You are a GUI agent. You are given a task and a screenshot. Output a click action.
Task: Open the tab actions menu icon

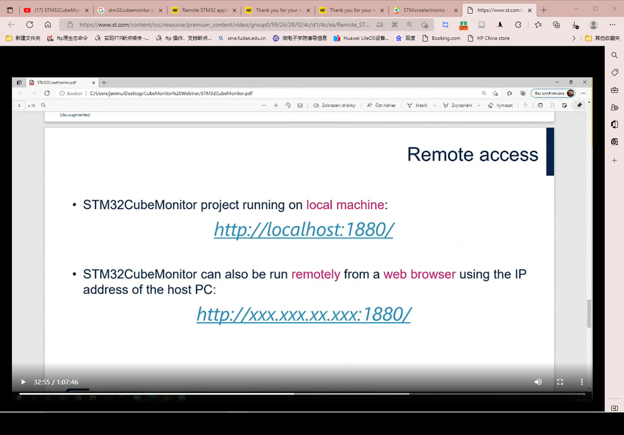pos(10,11)
